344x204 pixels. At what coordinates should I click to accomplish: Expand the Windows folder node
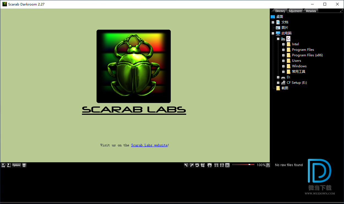point(283,66)
